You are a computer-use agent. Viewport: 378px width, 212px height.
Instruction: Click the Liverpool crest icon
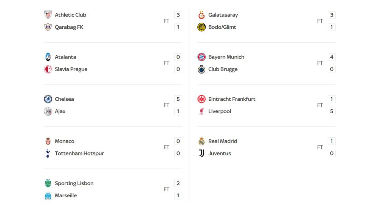(201, 111)
